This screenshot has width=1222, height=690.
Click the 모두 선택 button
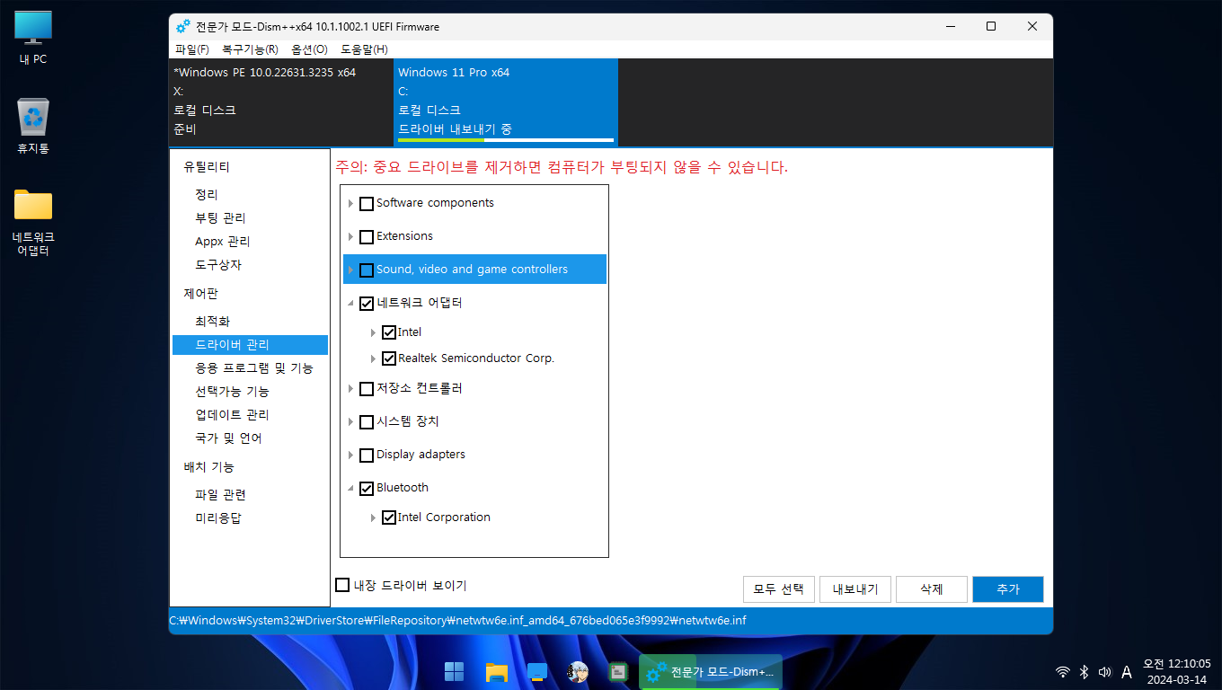[x=778, y=589]
